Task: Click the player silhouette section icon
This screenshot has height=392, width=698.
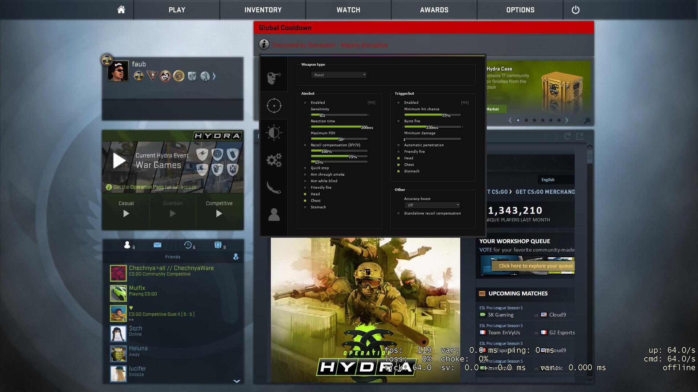Action: click(274, 215)
